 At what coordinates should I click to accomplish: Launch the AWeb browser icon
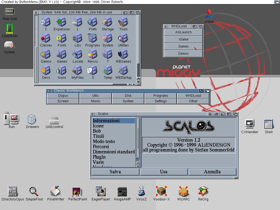click(209, 14)
